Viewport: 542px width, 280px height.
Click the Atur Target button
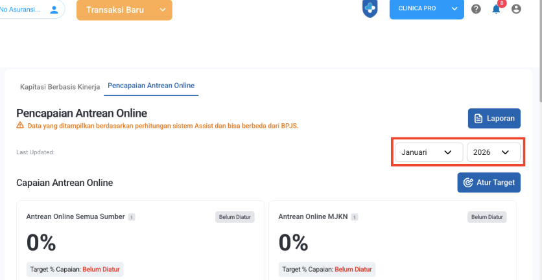tap(488, 183)
